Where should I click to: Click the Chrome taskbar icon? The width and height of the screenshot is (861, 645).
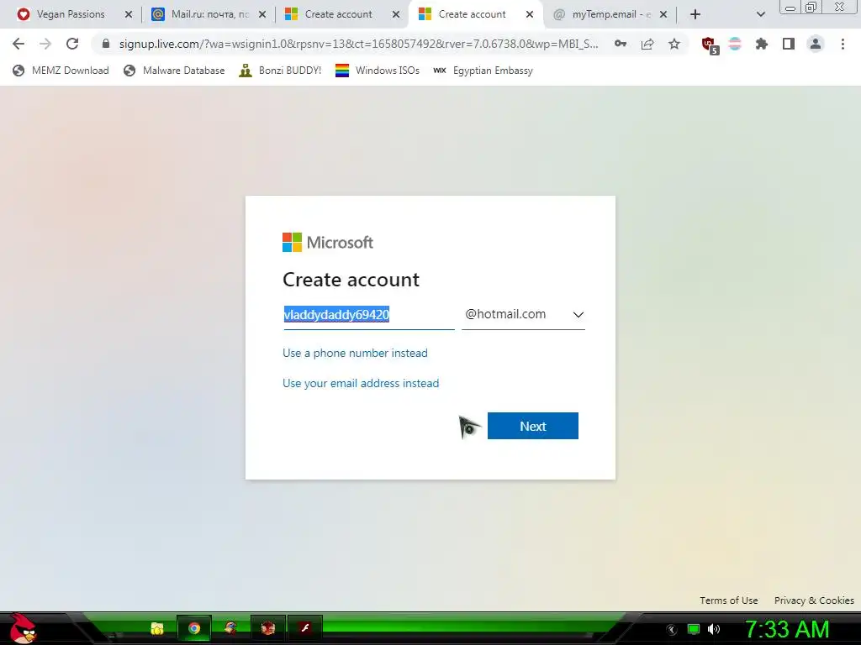coord(194,628)
